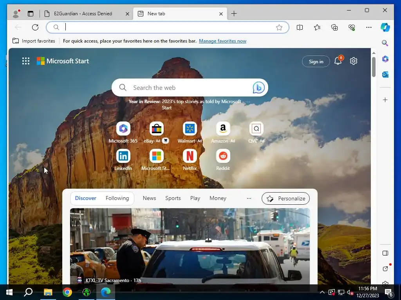Viewport: 401px width, 300px height.
Task: Open the KTXL-TV Sacramento news story image
Action: click(190, 246)
